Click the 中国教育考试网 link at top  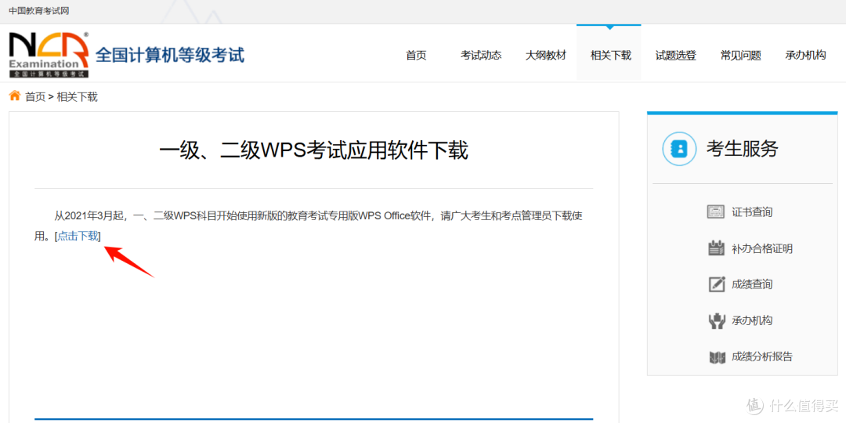[x=39, y=11]
